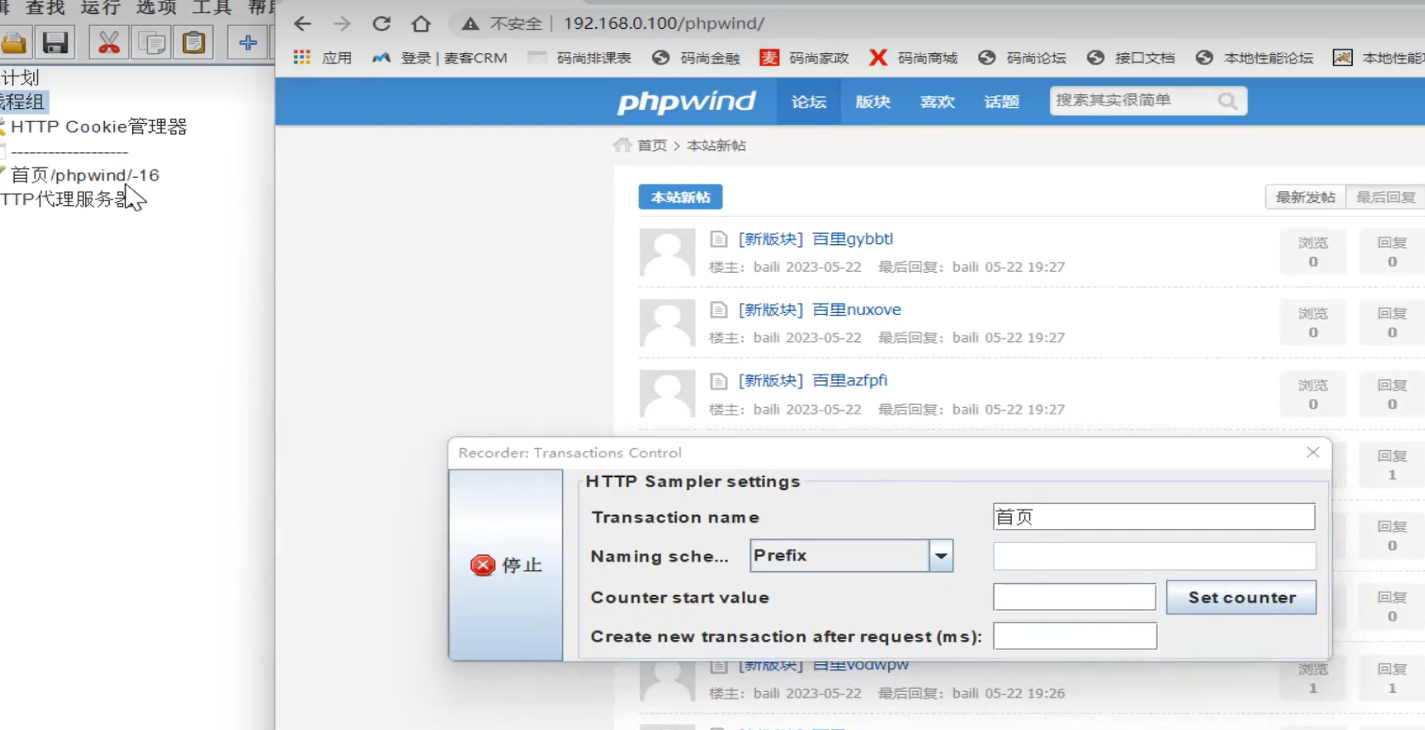Click the red stop icon in the Recorder
The image size is (1425, 730).
point(482,565)
